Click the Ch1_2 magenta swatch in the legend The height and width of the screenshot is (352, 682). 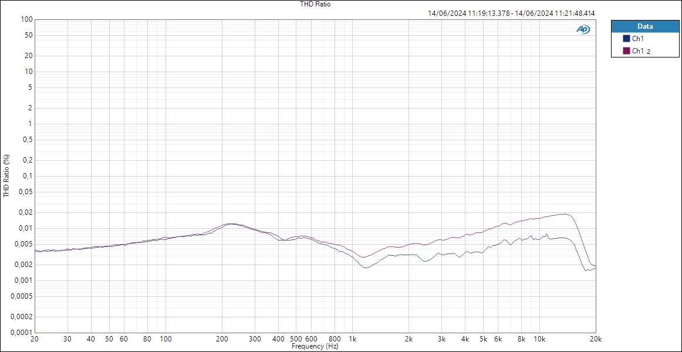[627, 50]
